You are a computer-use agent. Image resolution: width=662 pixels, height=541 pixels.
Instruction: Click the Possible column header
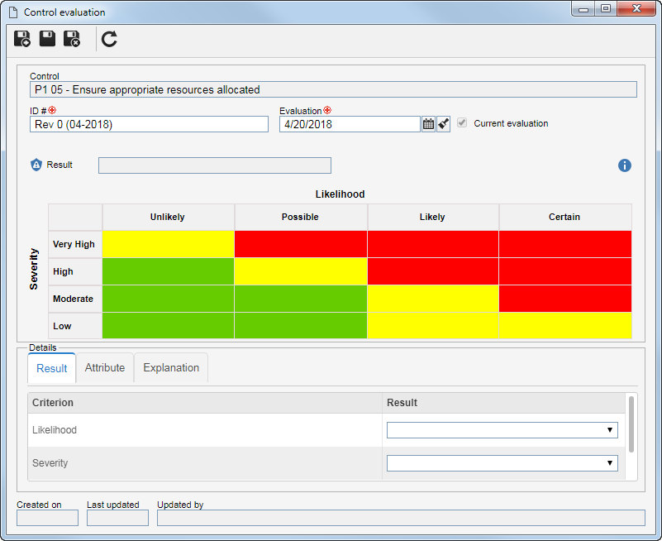301,217
